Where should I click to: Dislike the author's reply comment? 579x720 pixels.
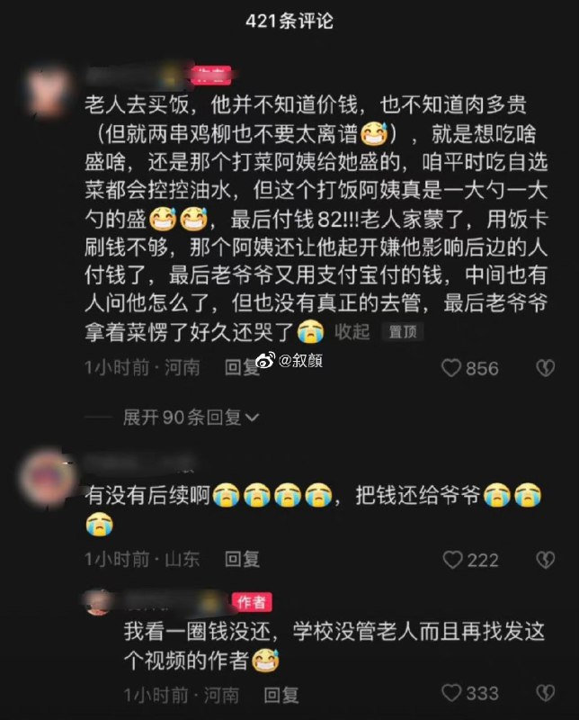click(x=546, y=693)
